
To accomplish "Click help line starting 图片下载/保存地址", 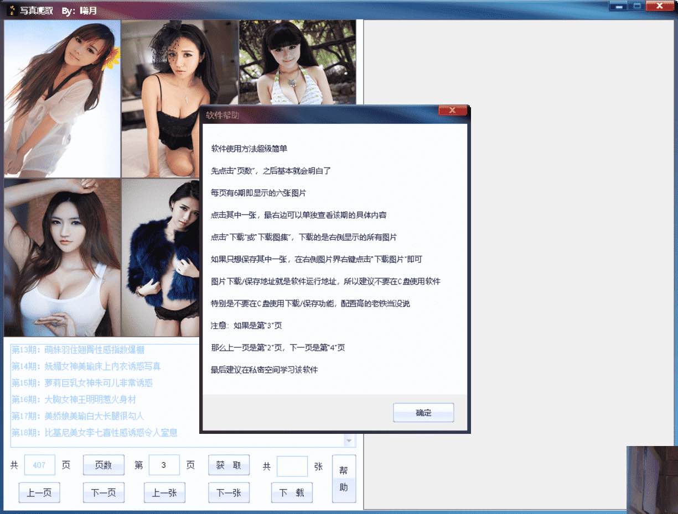I will coord(325,281).
